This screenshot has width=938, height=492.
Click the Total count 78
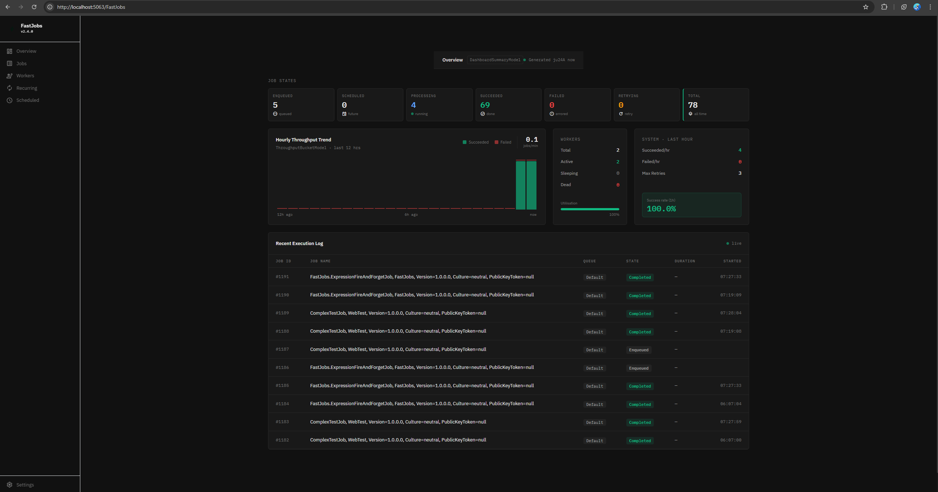[693, 105]
